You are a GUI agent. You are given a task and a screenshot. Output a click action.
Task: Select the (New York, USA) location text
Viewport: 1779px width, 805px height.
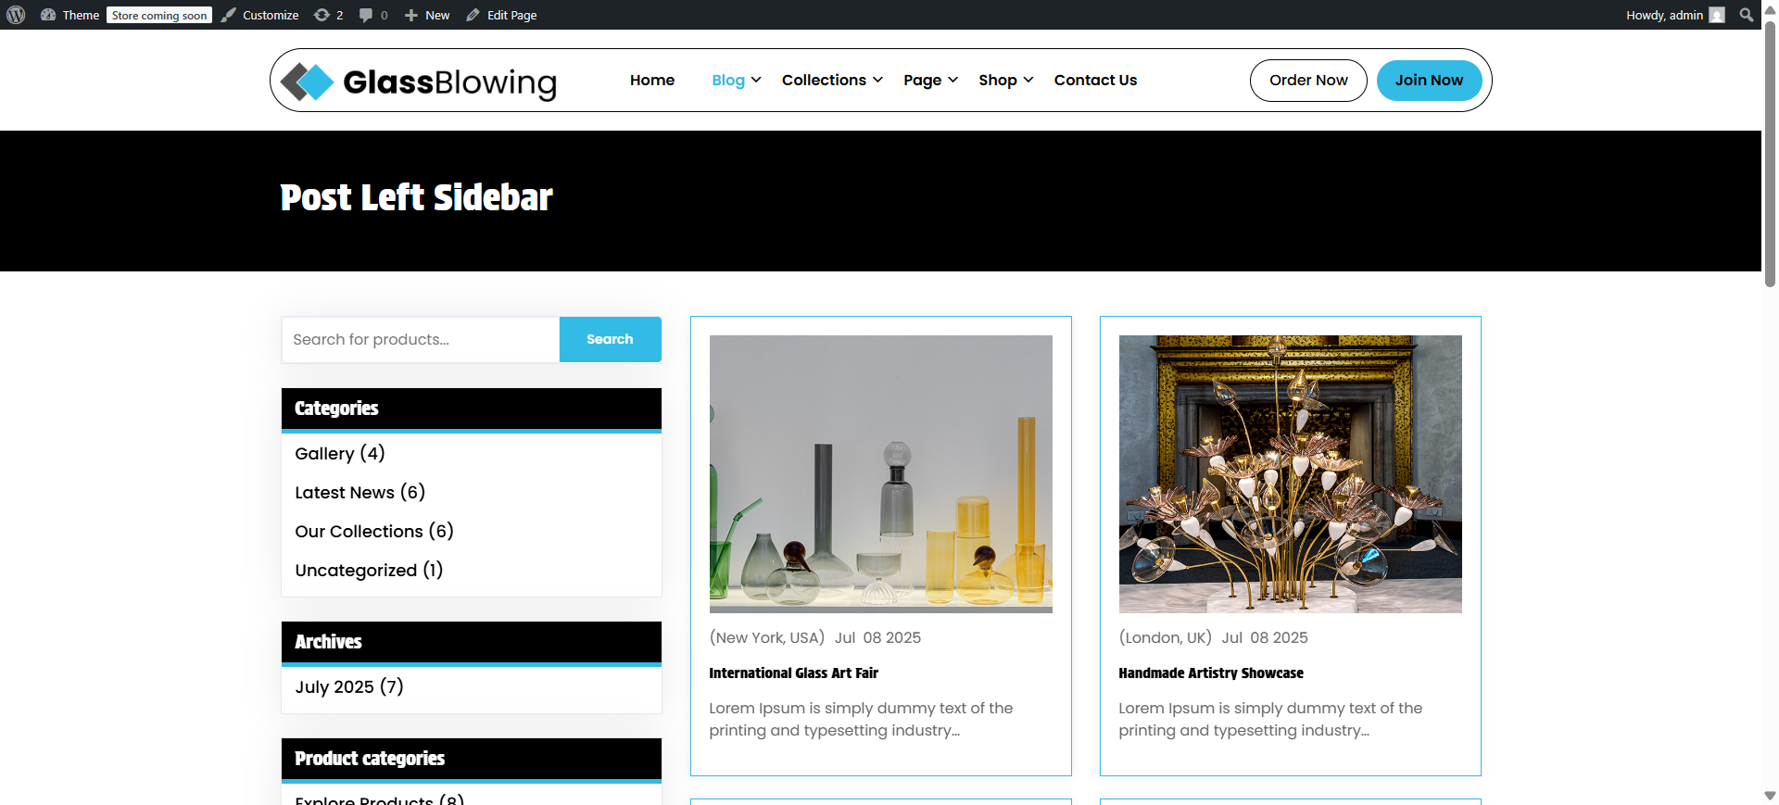click(x=766, y=637)
